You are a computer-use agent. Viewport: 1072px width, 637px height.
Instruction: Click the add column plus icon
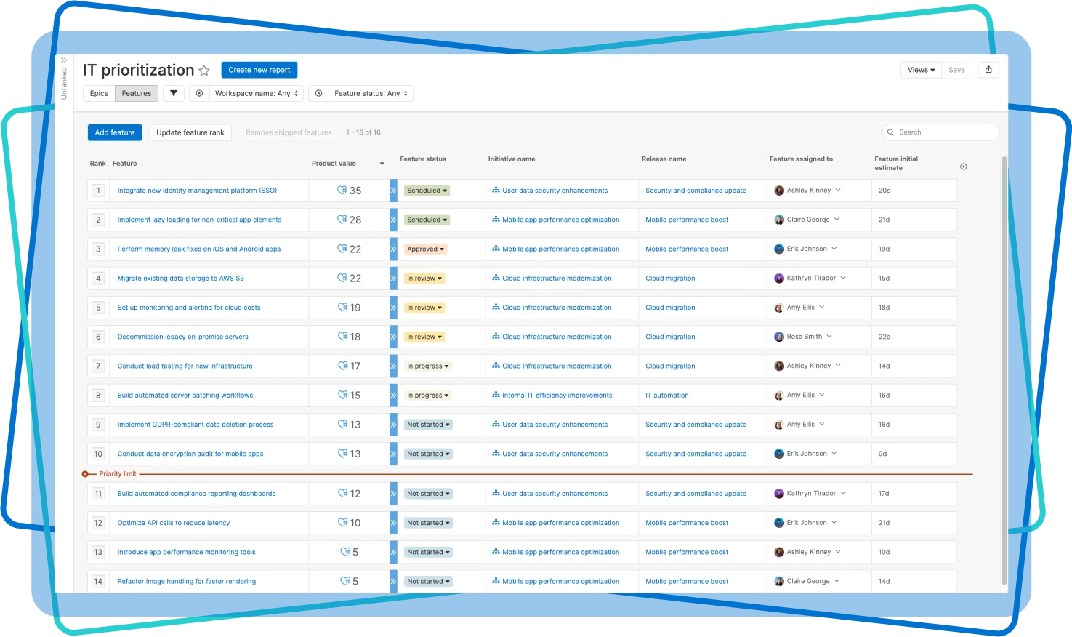(x=964, y=167)
